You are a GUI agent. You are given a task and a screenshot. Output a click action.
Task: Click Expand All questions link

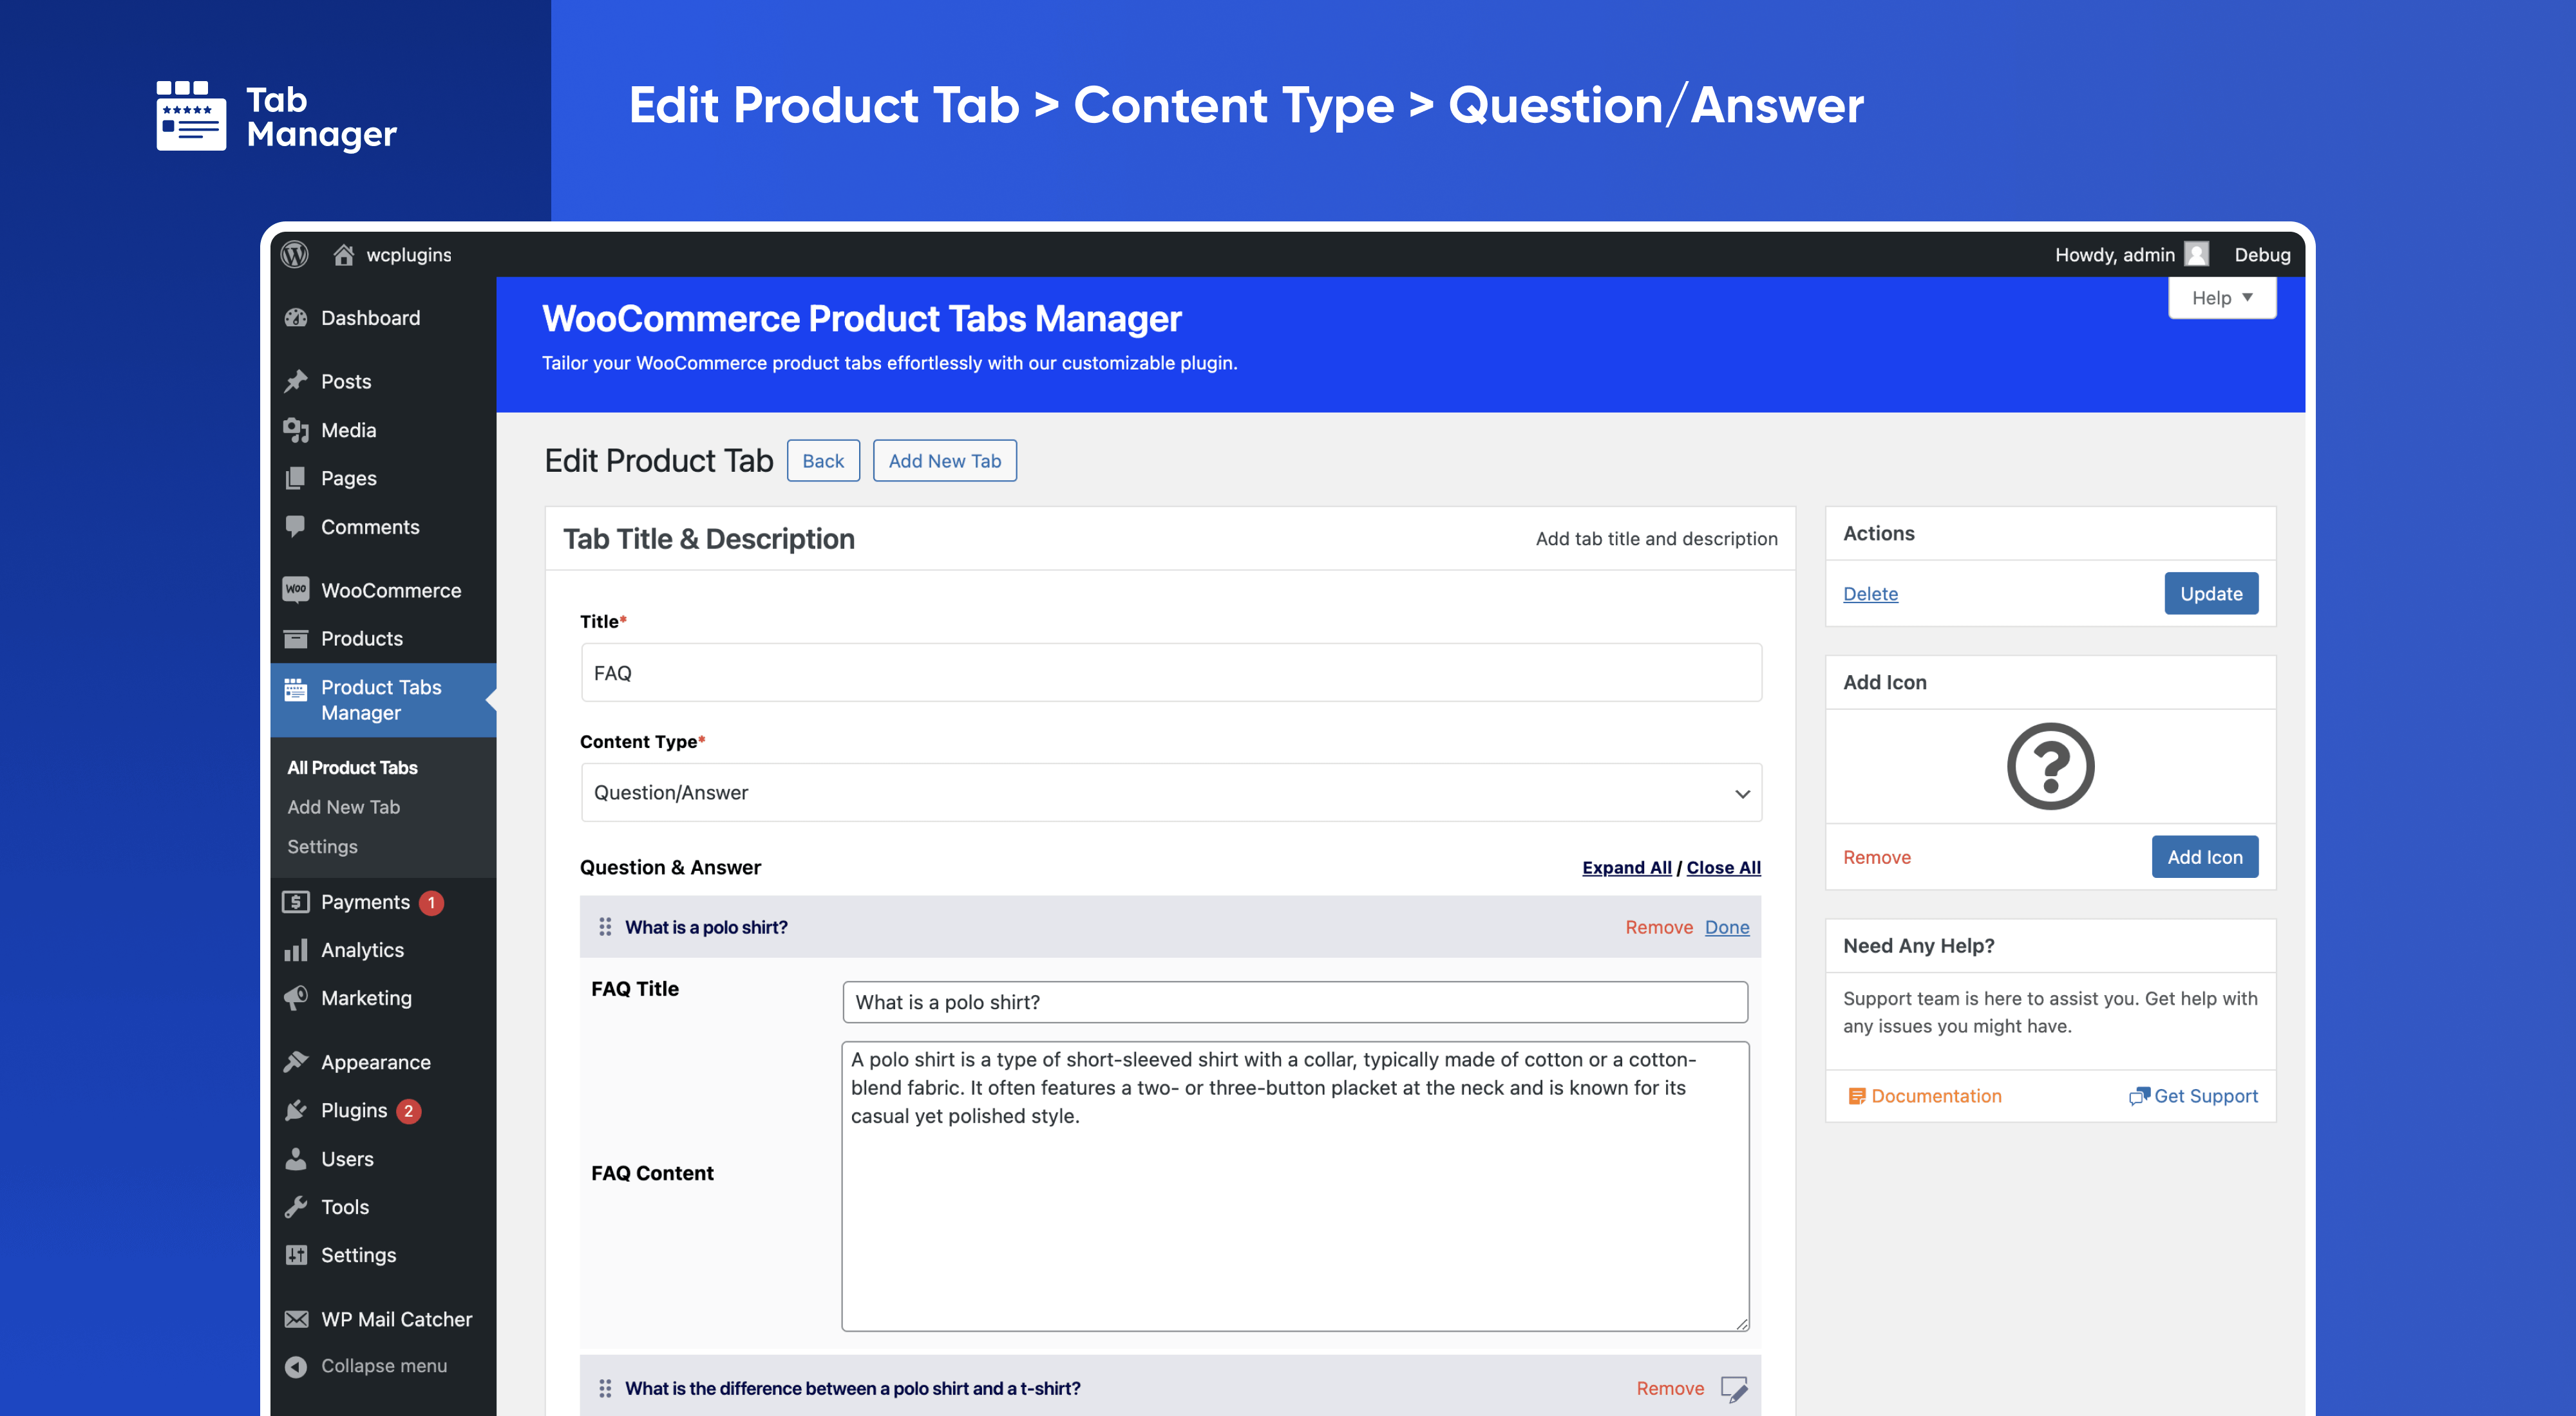click(x=1626, y=868)
